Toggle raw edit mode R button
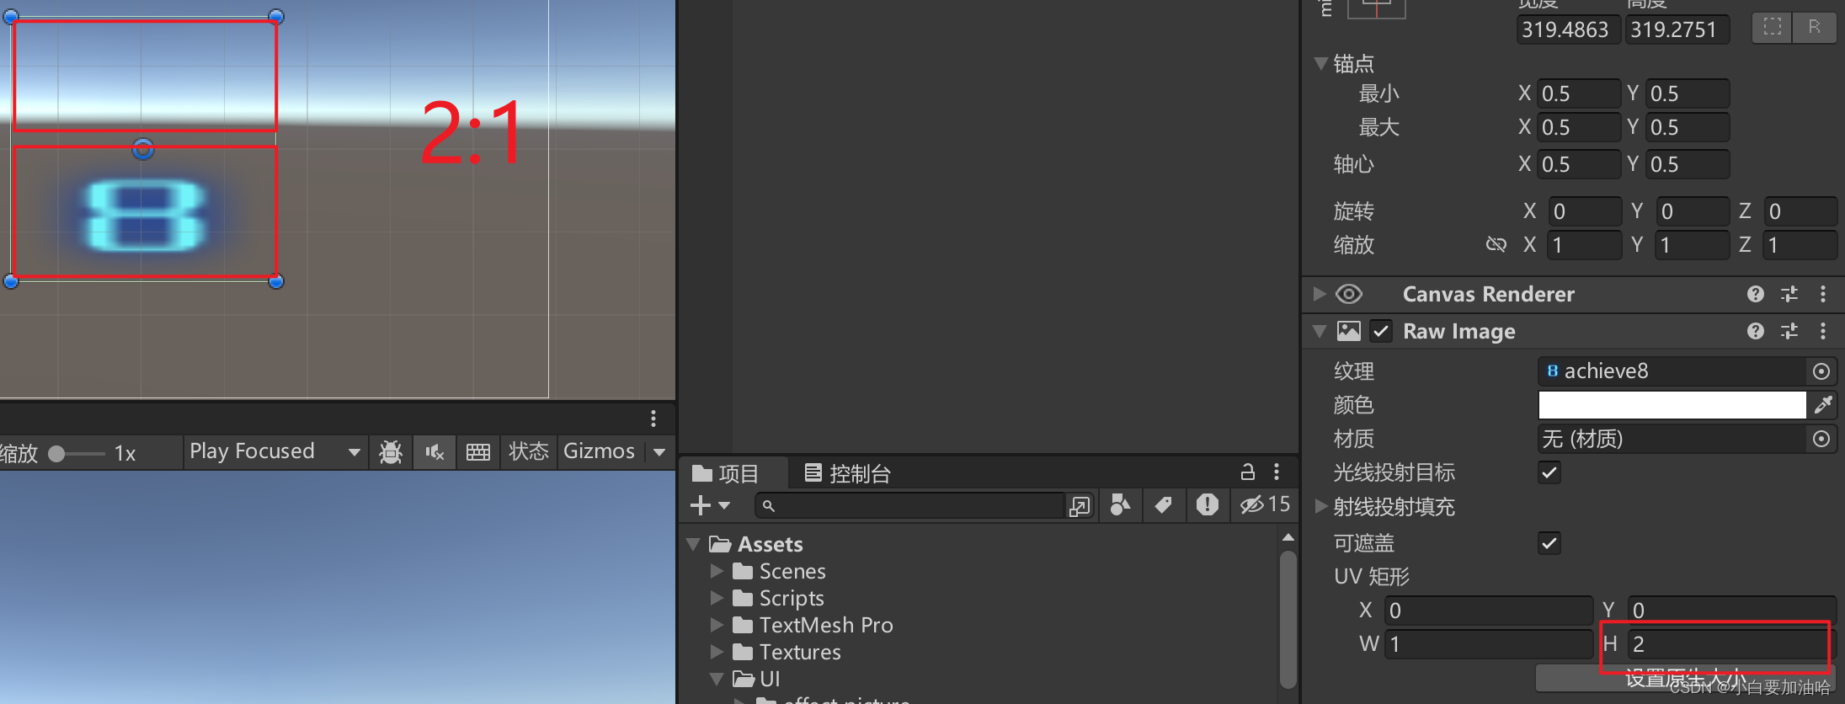Screen dimensions: 1845x704 pyautogui.click(x=1815, y=27)
